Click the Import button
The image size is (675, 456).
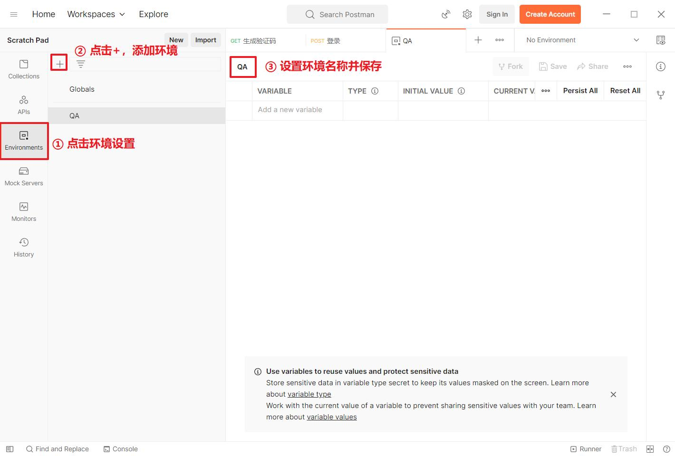(x=206, y=40)
